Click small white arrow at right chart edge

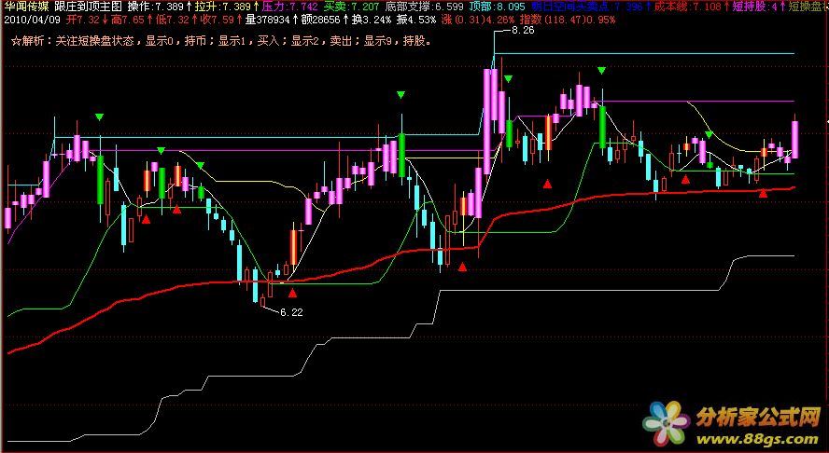coord(825,120)
